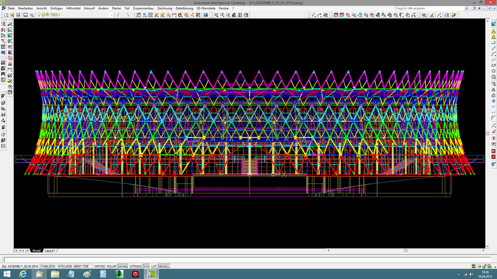Click the vertical scrollbar up arrow
Image resolution: width=497 pixels, height=279 pixels.
pyautogui.click(x=487, y=21)
